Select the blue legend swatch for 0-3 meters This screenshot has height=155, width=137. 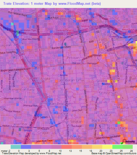click(26, 147)
